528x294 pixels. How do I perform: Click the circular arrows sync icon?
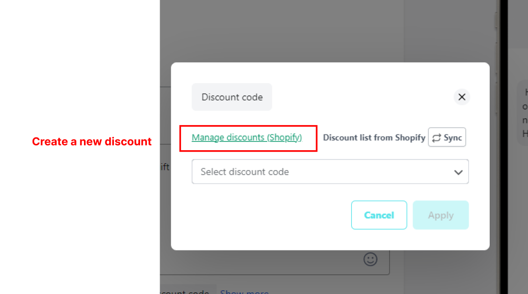tap(436, 138)
